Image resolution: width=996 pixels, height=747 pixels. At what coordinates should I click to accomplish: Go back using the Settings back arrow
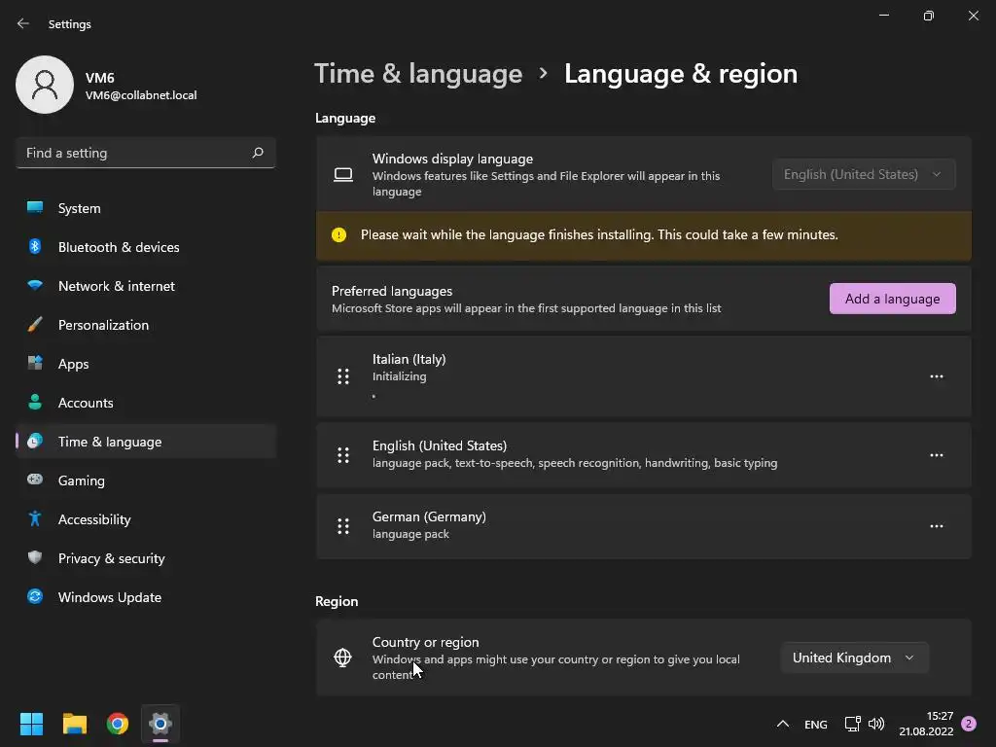point(23,23)
